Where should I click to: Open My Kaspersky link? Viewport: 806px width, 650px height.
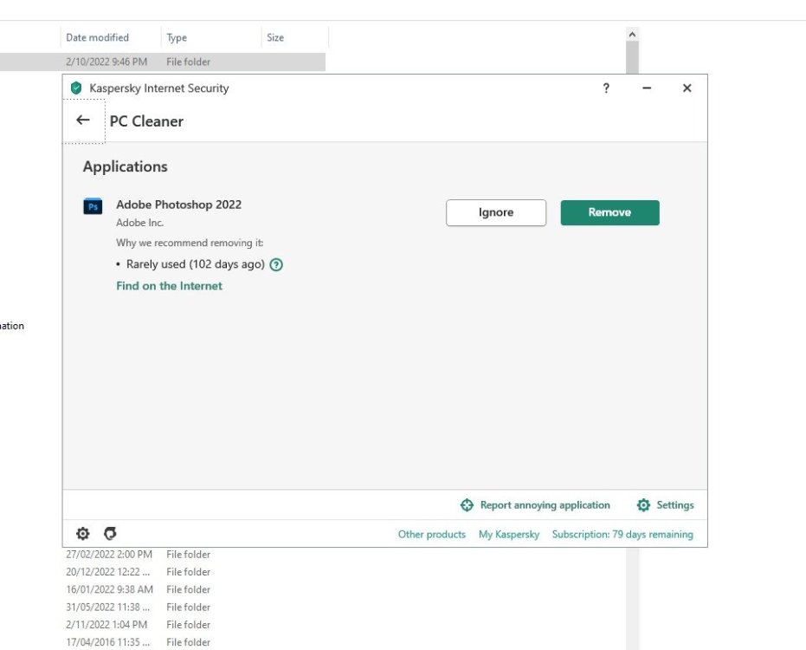click(x=509, y=534)
